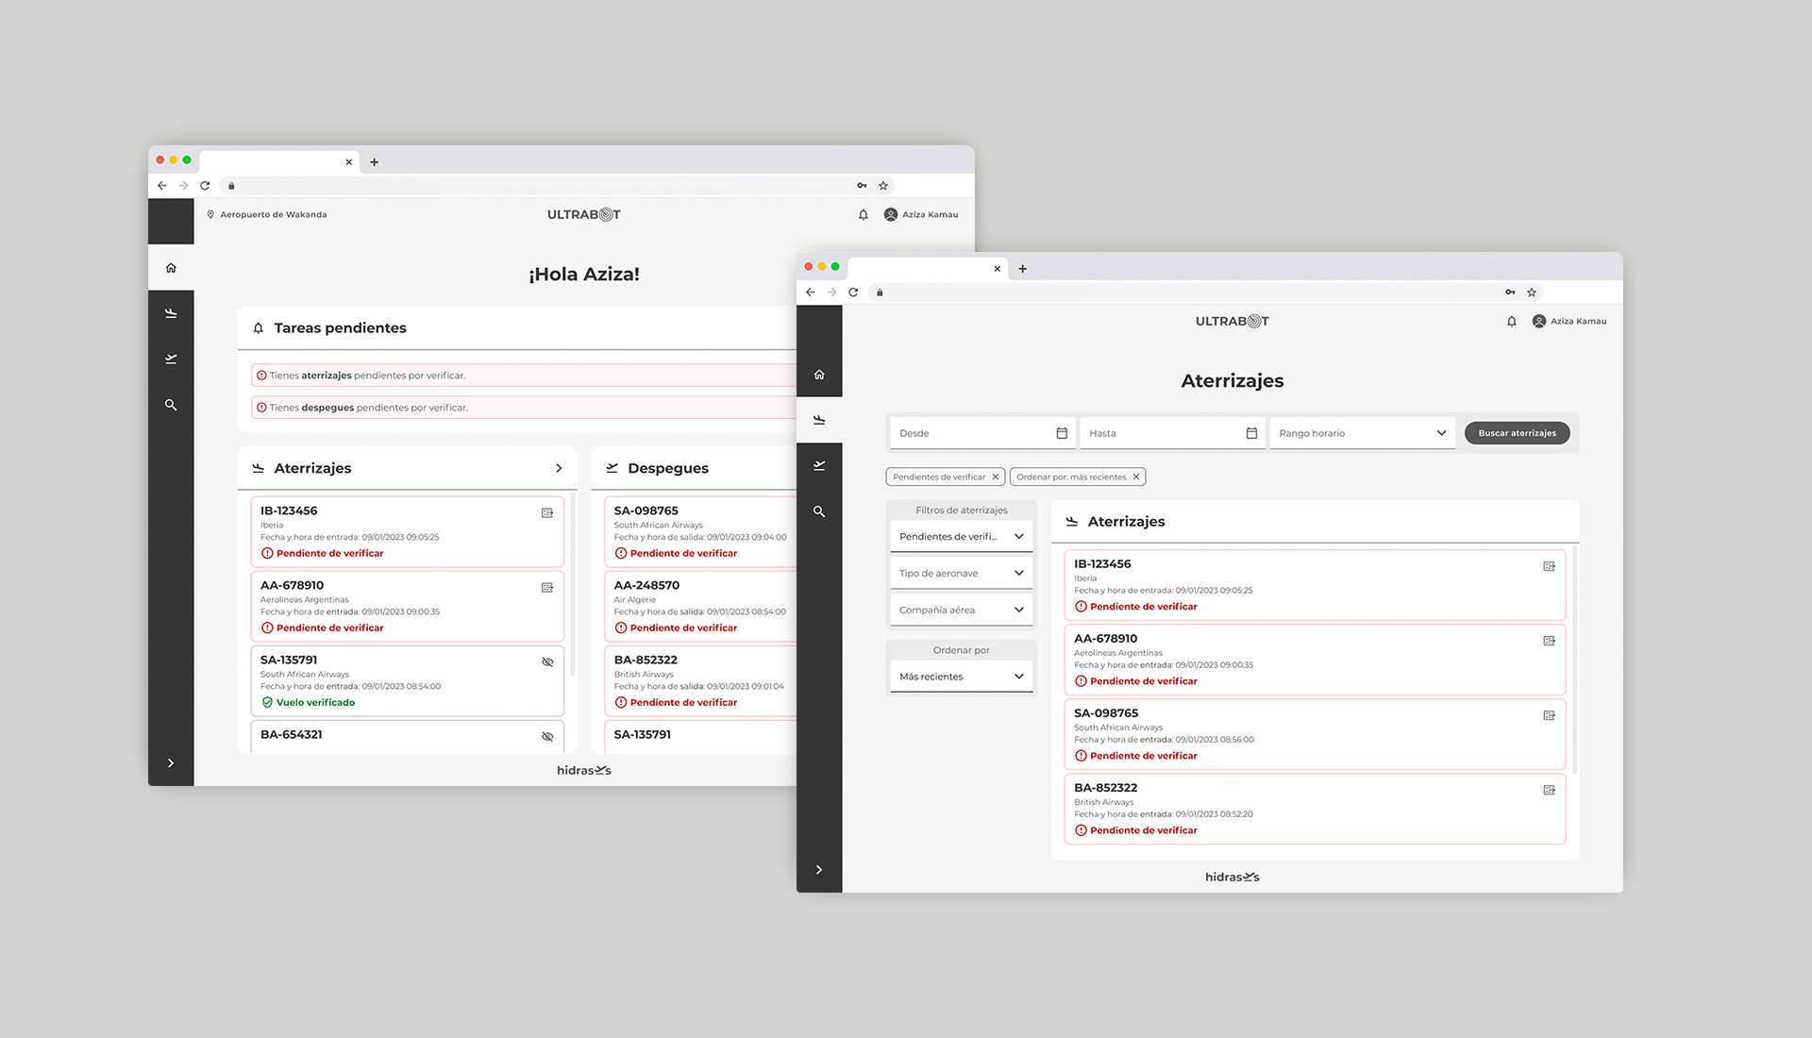This screenshot has width=1812, height=1038.
Task: Click the landings icon in the left window sidebar
Action: (171, 313)
